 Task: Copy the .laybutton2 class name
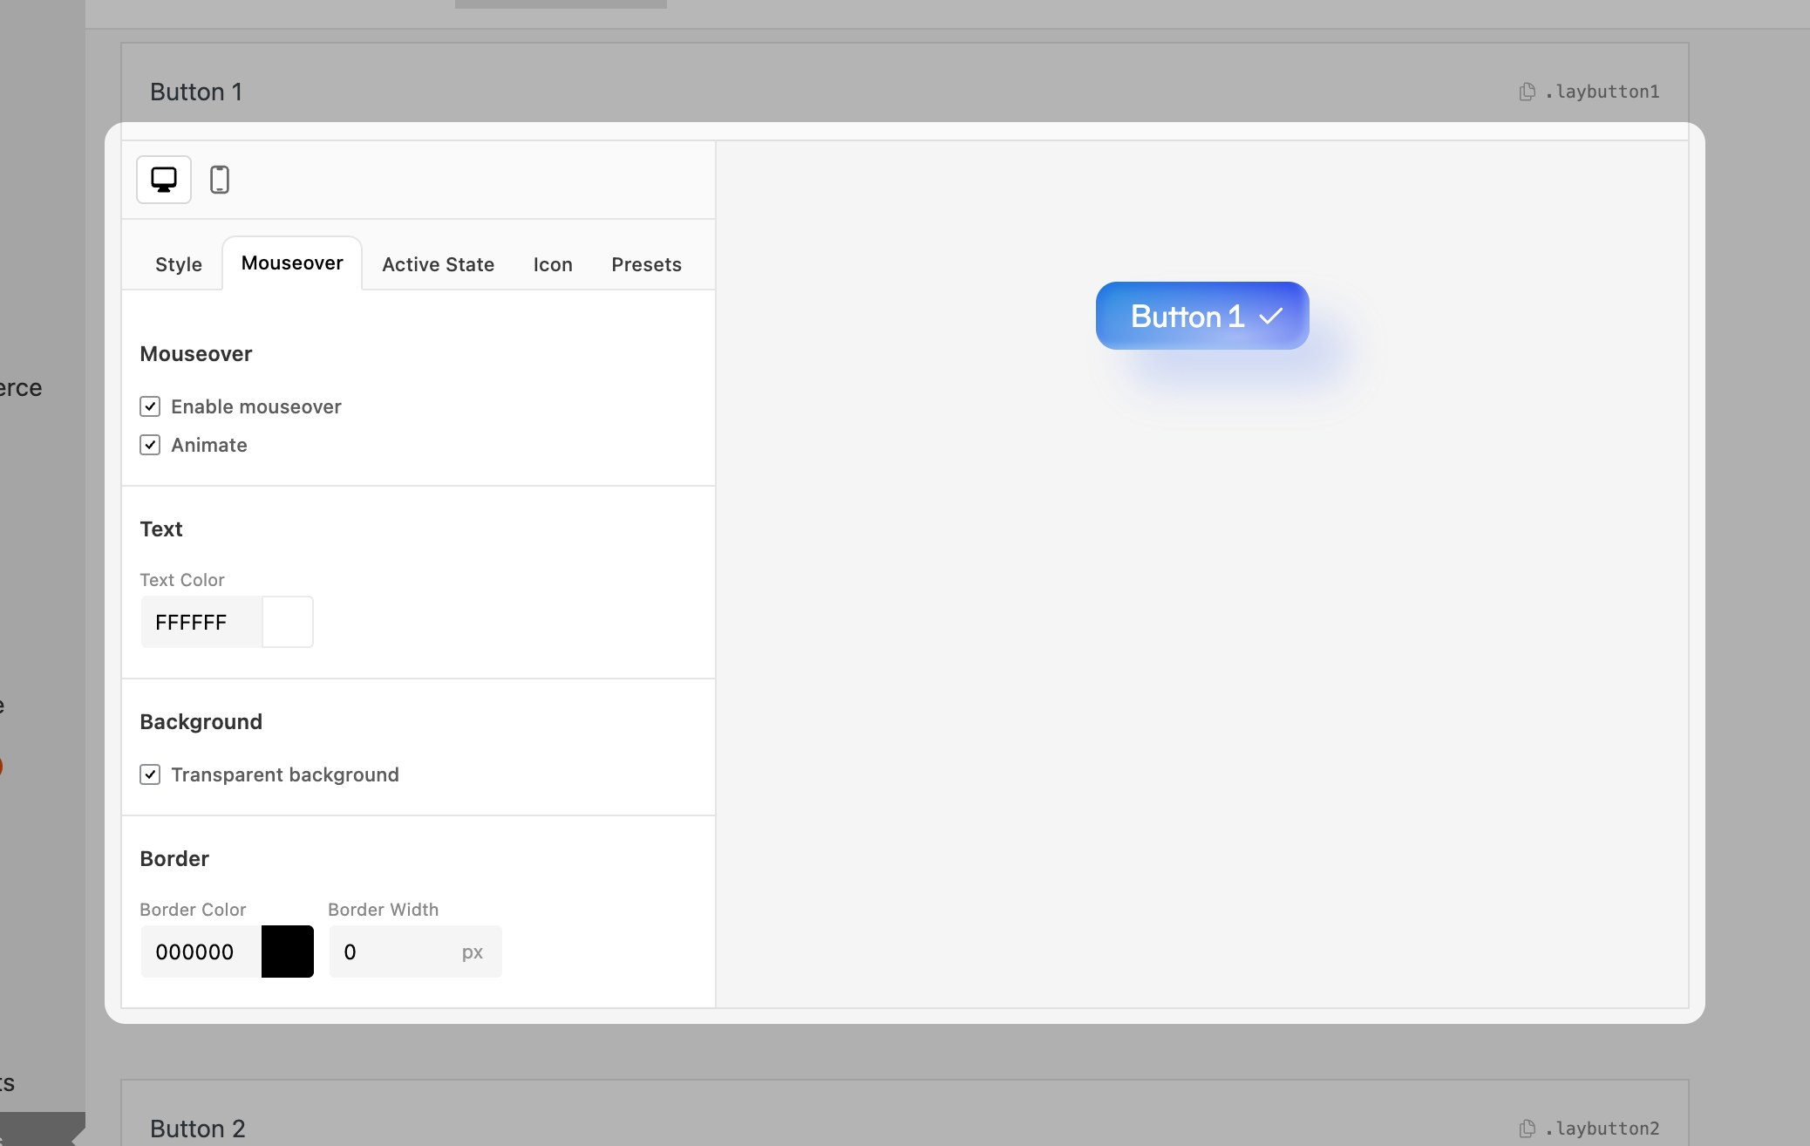[1528, 1129]
